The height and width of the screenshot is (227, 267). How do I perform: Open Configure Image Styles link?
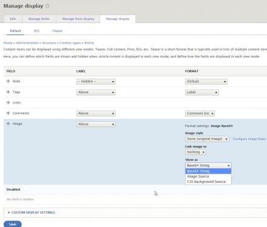point(249,139)
